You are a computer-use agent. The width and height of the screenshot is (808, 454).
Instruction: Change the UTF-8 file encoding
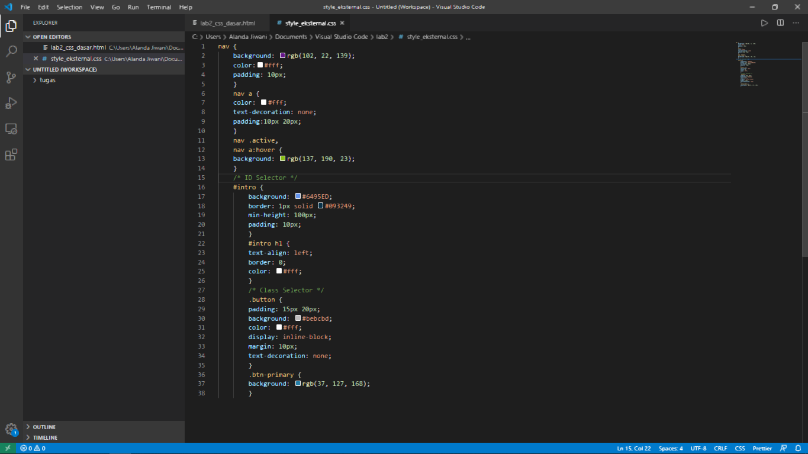pyautogui.click(x=698, y=448)
